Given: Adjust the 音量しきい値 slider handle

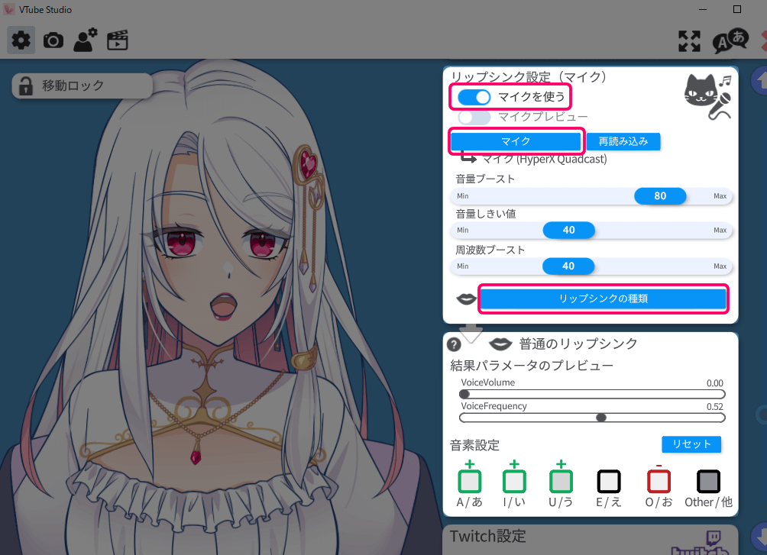Looking at the screenshot, I should click(x=569, y=231).
